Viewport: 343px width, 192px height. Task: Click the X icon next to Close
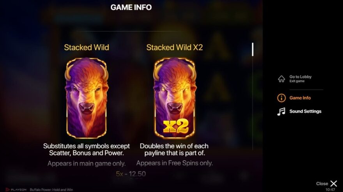pos(334,183)
